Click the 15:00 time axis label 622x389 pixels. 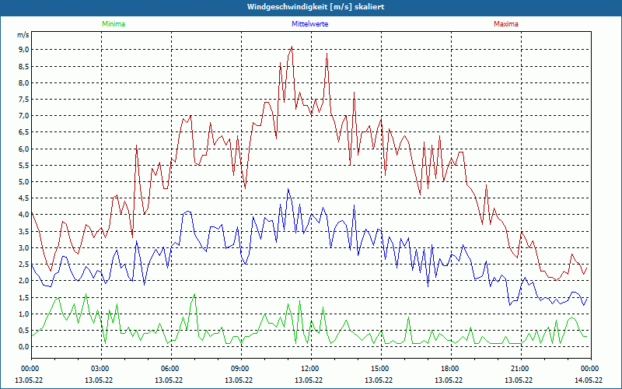click(379, 369)
